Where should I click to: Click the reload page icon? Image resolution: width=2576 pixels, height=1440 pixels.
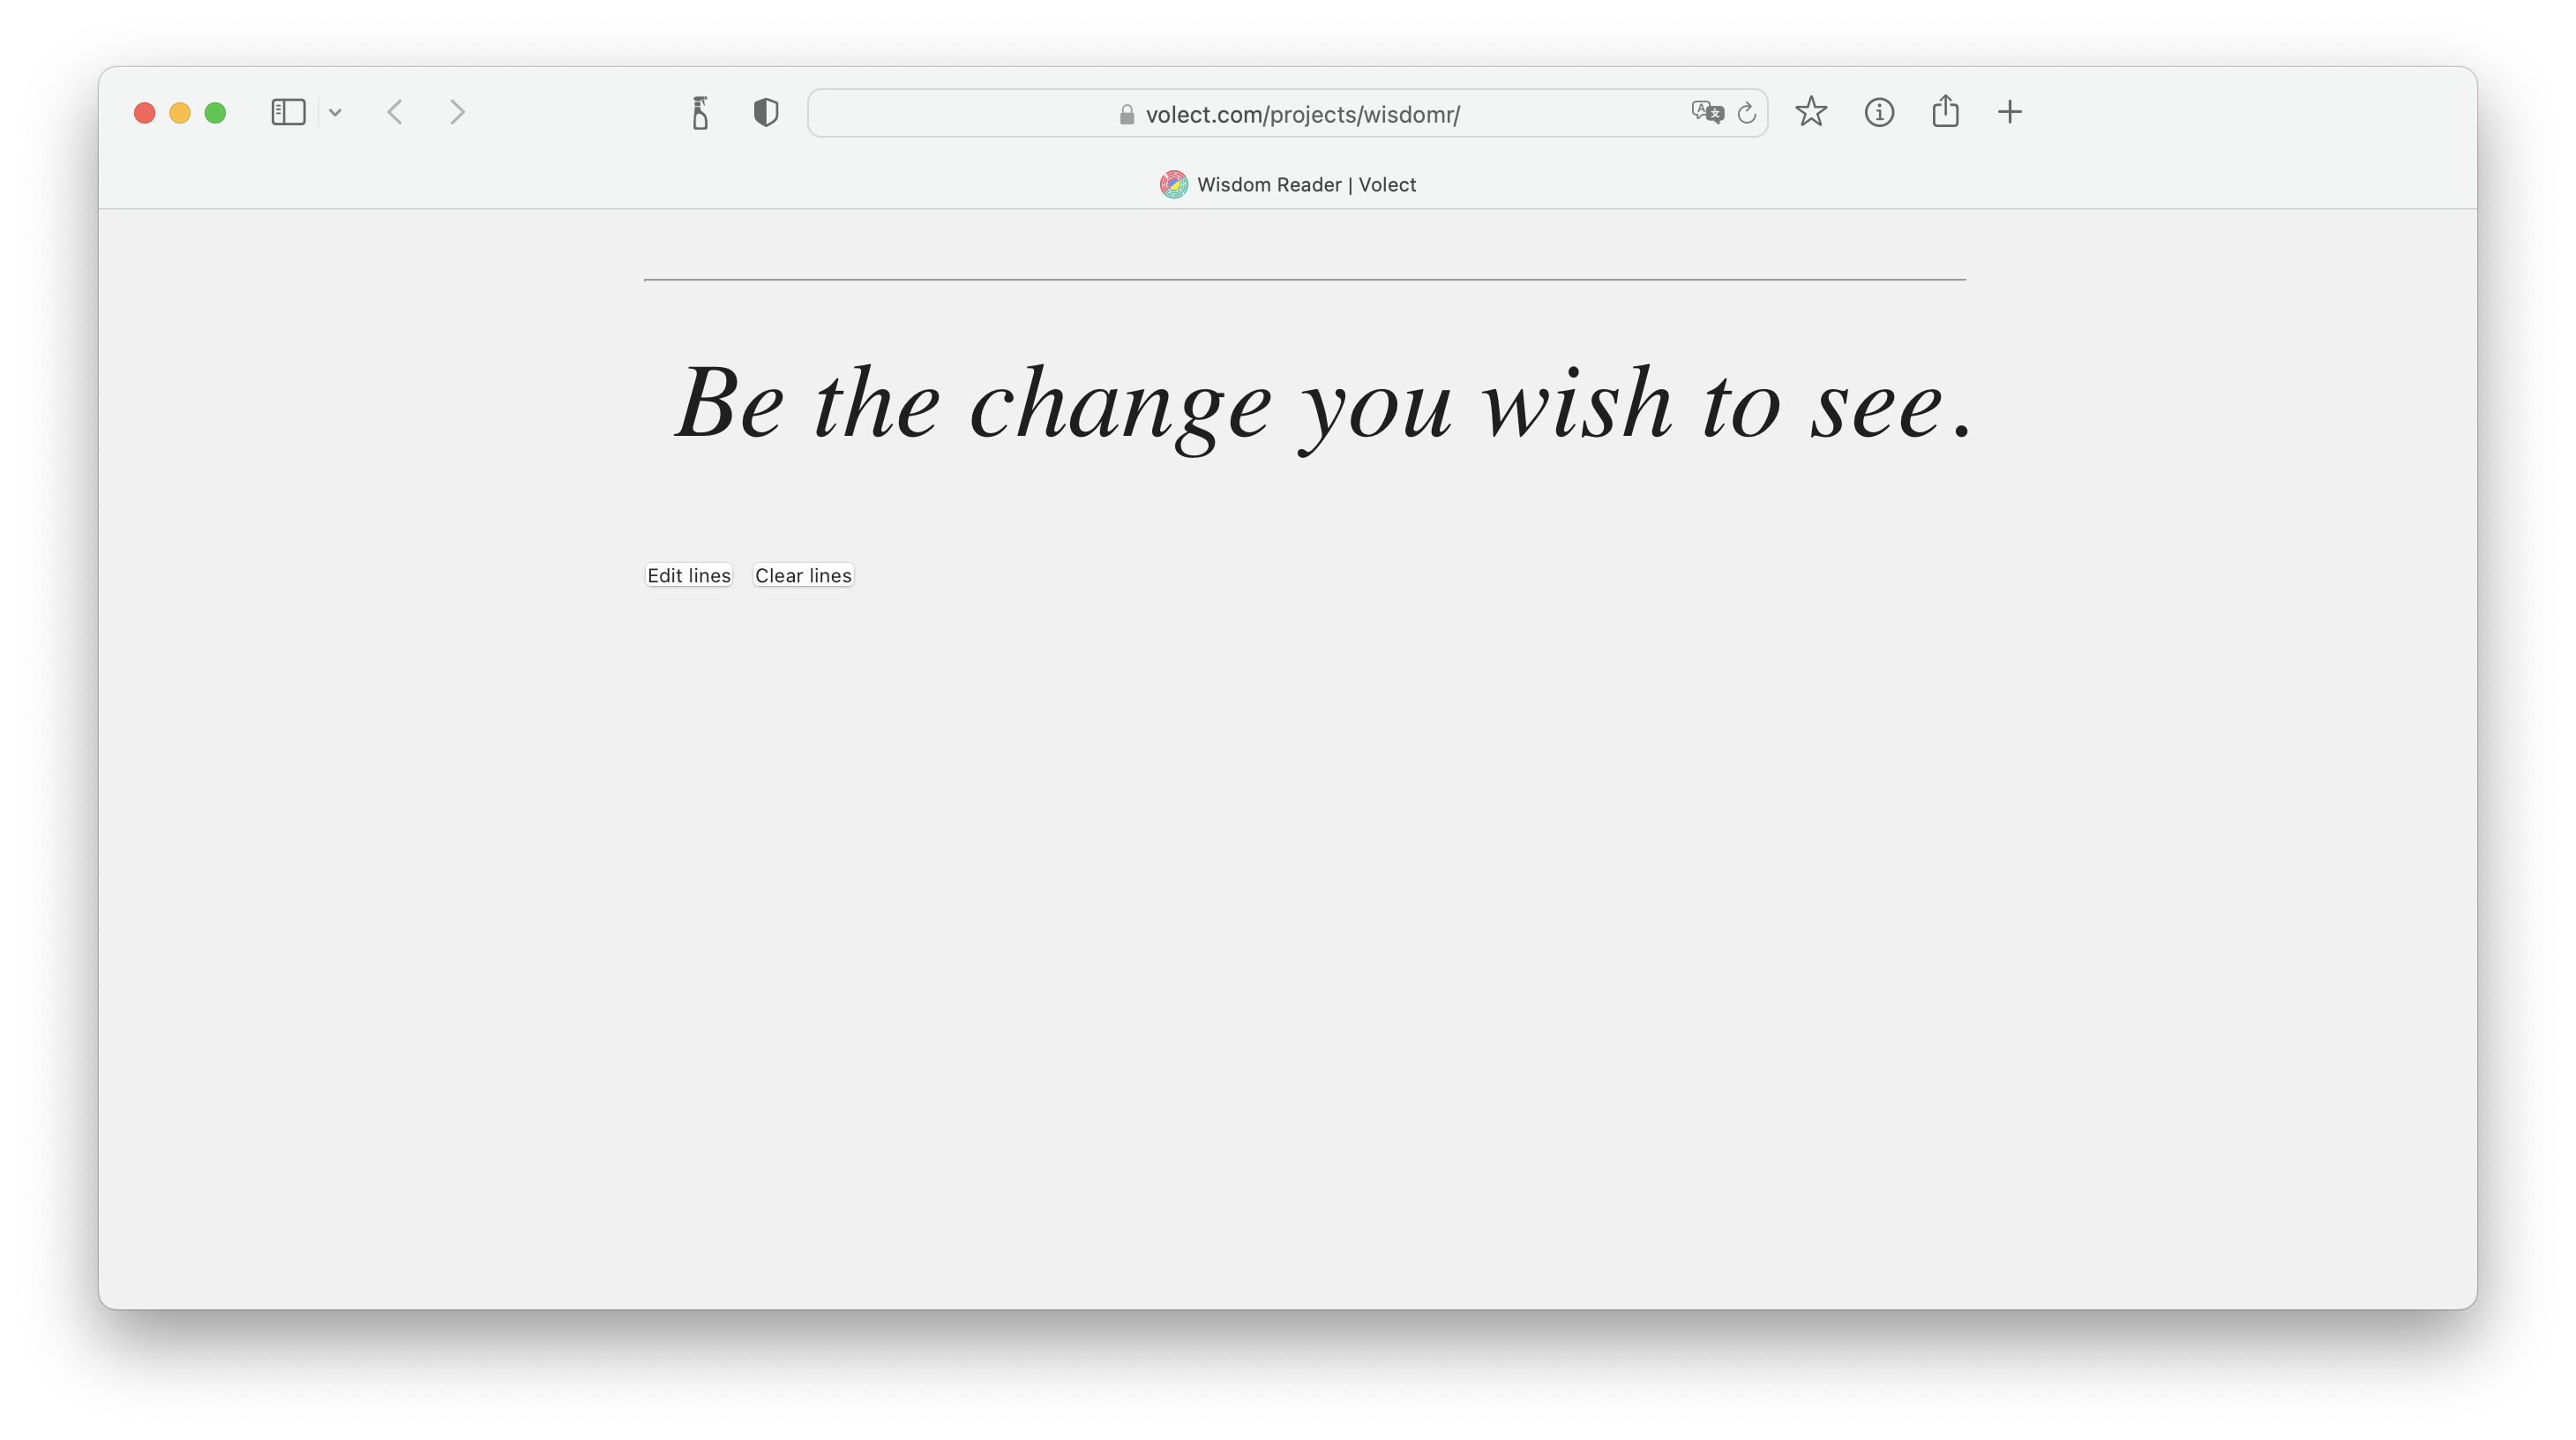[1744, 113]
